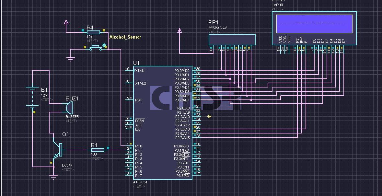Viewport: 382px width, 196px height.
Task: Click the ground symbol below transistor Q1
Action: [x=53, y=177]
